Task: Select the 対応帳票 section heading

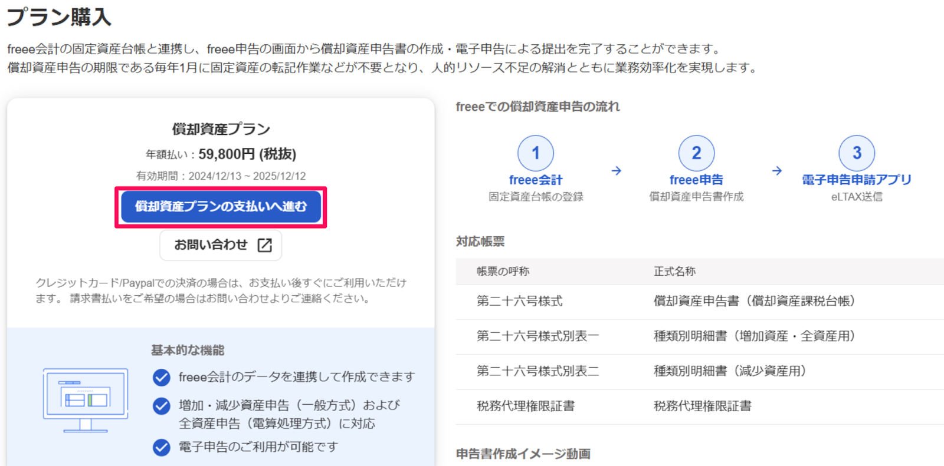Action: tap(480, 242)
